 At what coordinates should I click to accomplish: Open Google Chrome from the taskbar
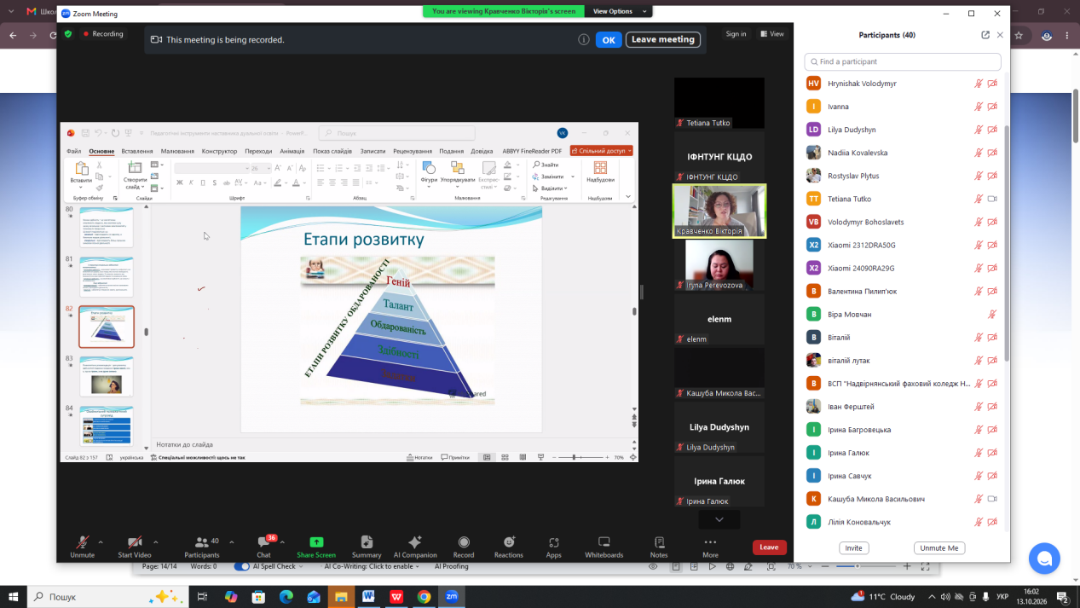tap(424, 597)
